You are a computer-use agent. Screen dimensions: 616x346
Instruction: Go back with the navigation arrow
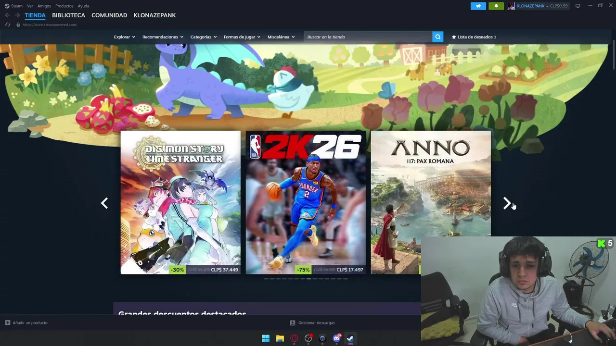tap(7, 15)
